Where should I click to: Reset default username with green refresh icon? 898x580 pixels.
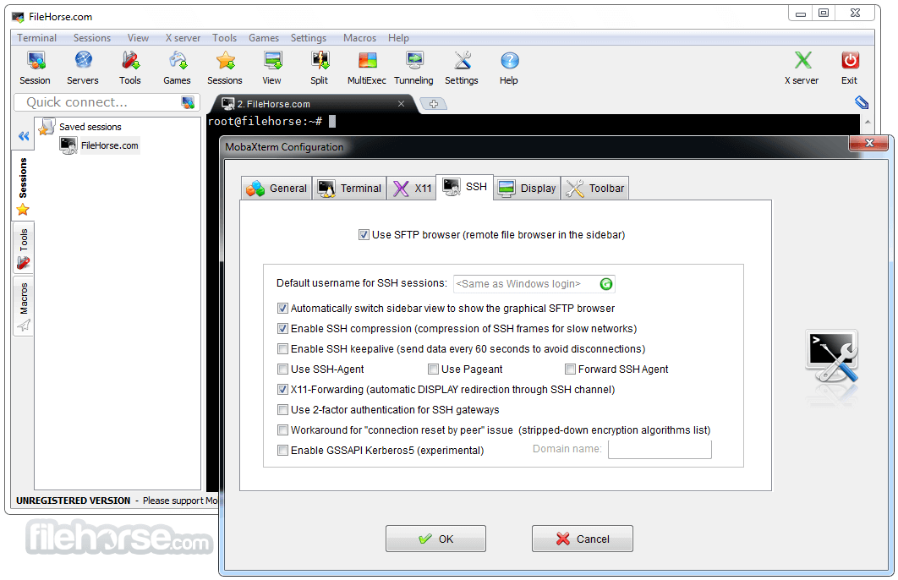pyautogui.click(x=606, y=284)
